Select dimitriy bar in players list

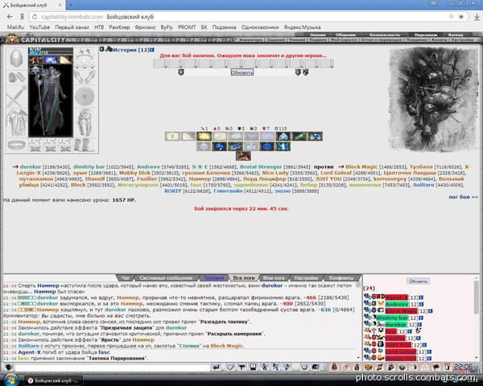point(391,318)
